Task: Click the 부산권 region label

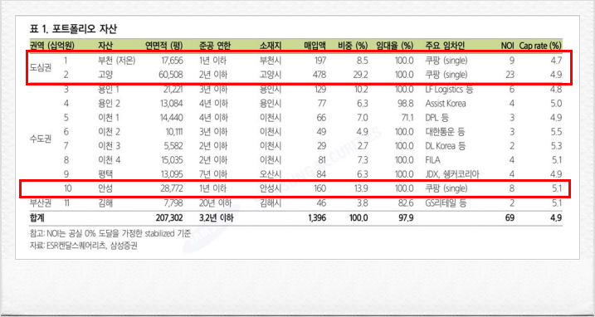Action: tap(40, 202)
